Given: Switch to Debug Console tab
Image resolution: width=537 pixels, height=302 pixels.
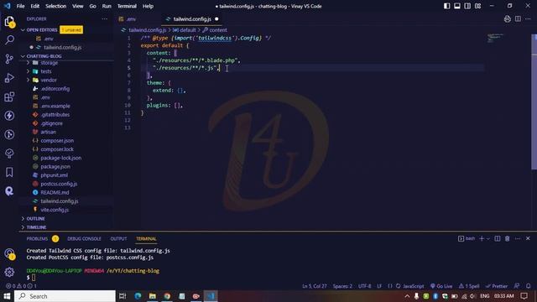Looking at the screenshot, I should 84,238.
